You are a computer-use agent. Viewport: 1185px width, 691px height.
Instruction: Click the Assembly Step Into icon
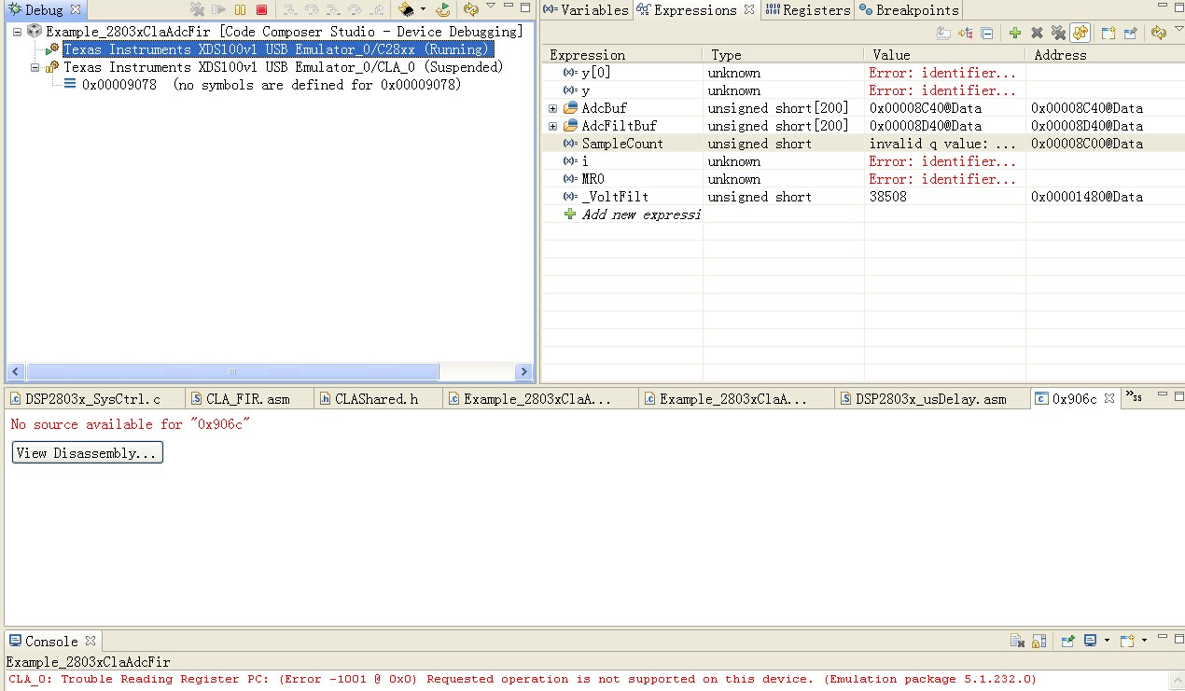333,9
